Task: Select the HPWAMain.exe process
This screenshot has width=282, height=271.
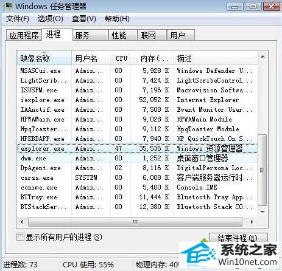Action: tap(137, 119)
